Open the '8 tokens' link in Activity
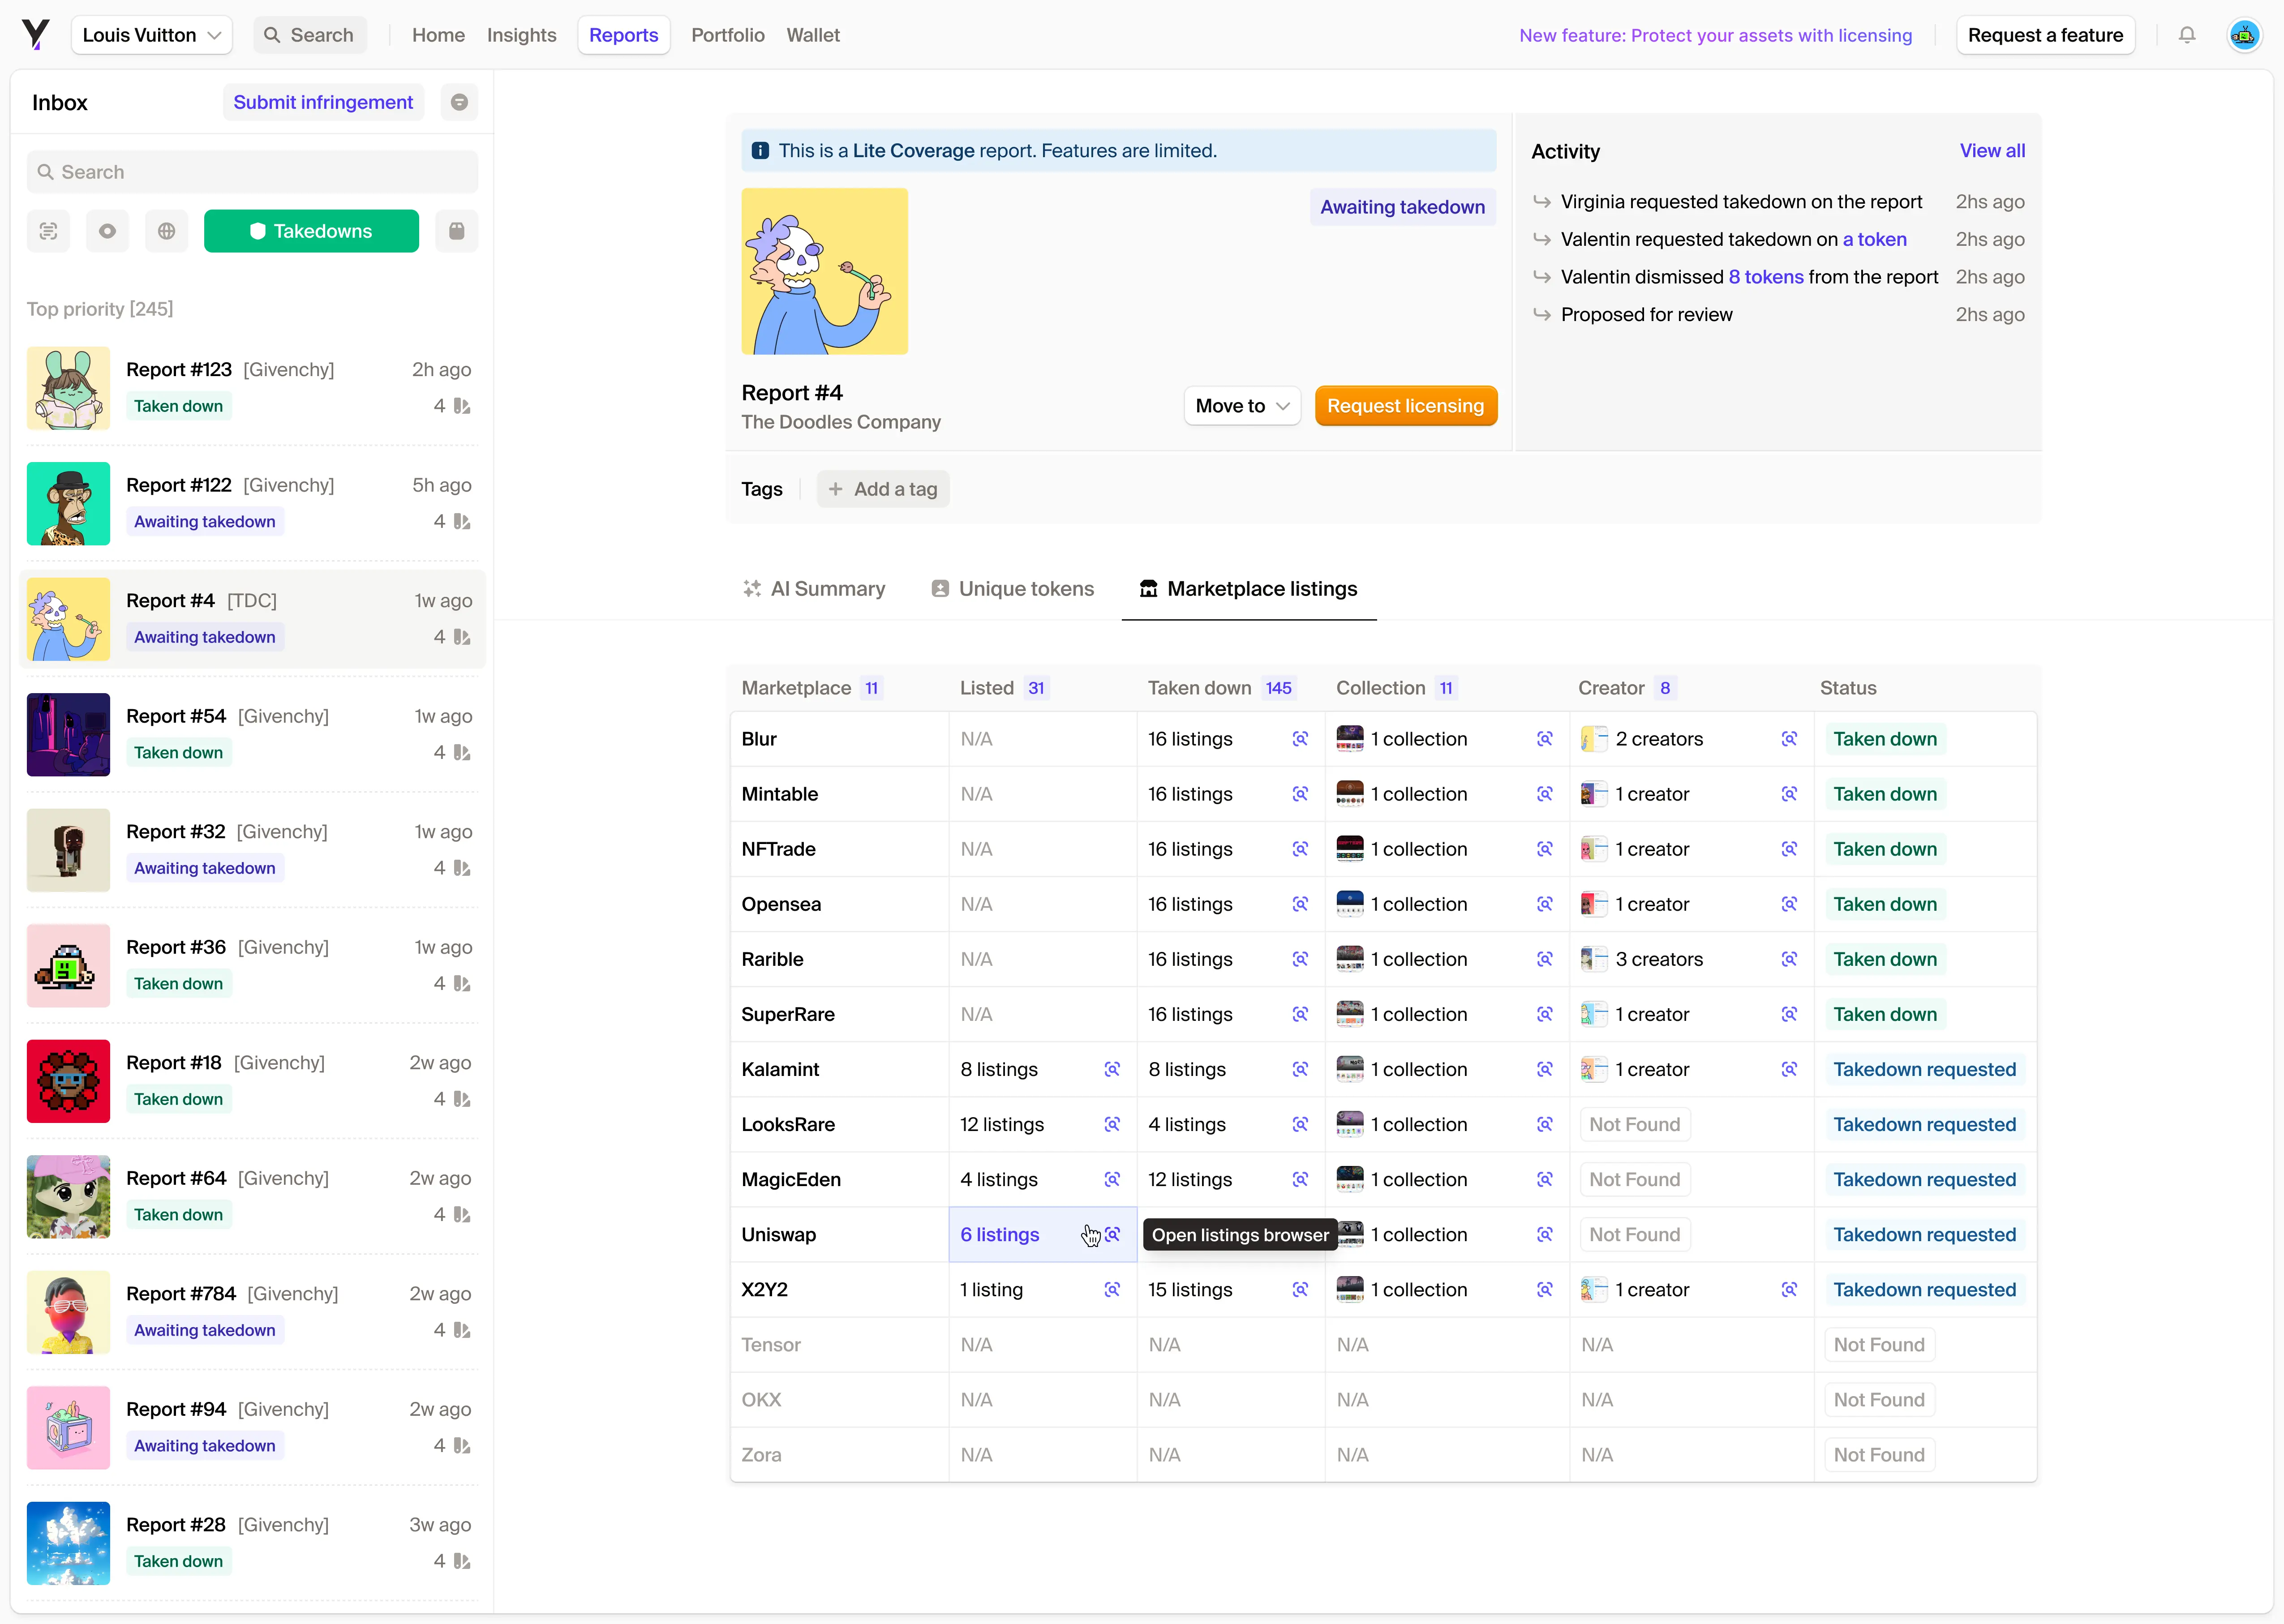This screenshot has height=1624, width=2284. click(1765, 277)
